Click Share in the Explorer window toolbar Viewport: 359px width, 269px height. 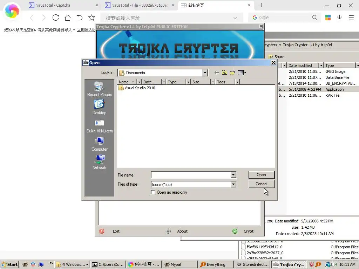[x=277, y=57]
